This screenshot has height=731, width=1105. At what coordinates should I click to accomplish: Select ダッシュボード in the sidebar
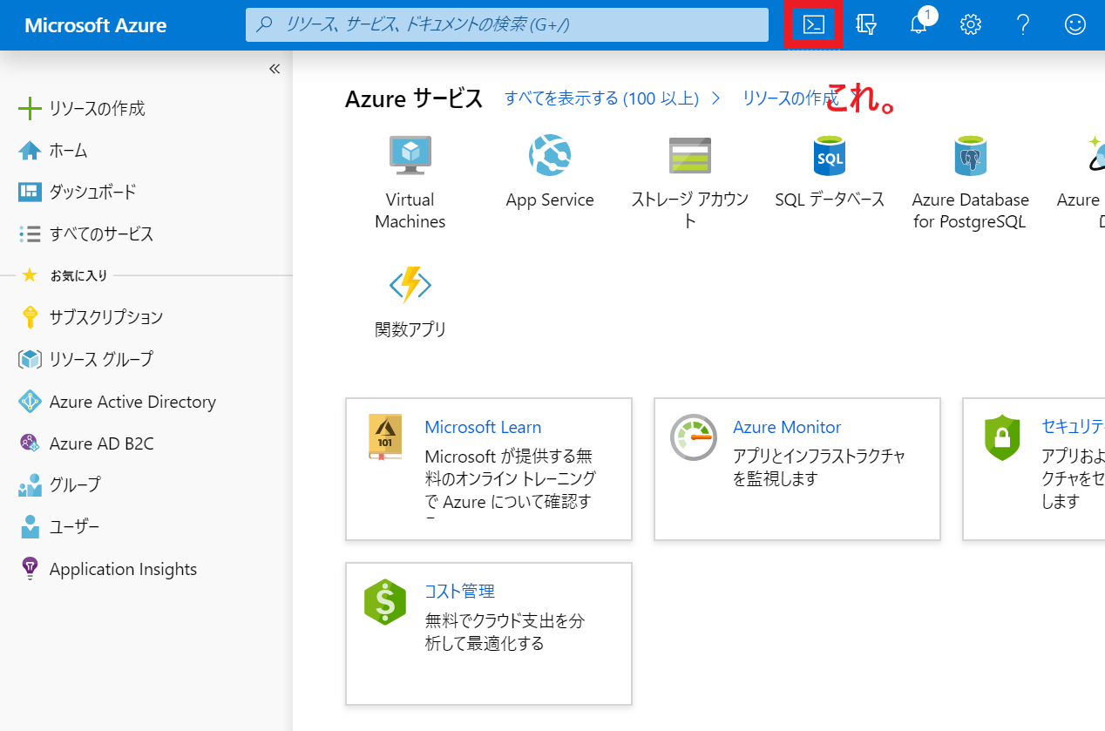tap(92, 192)
